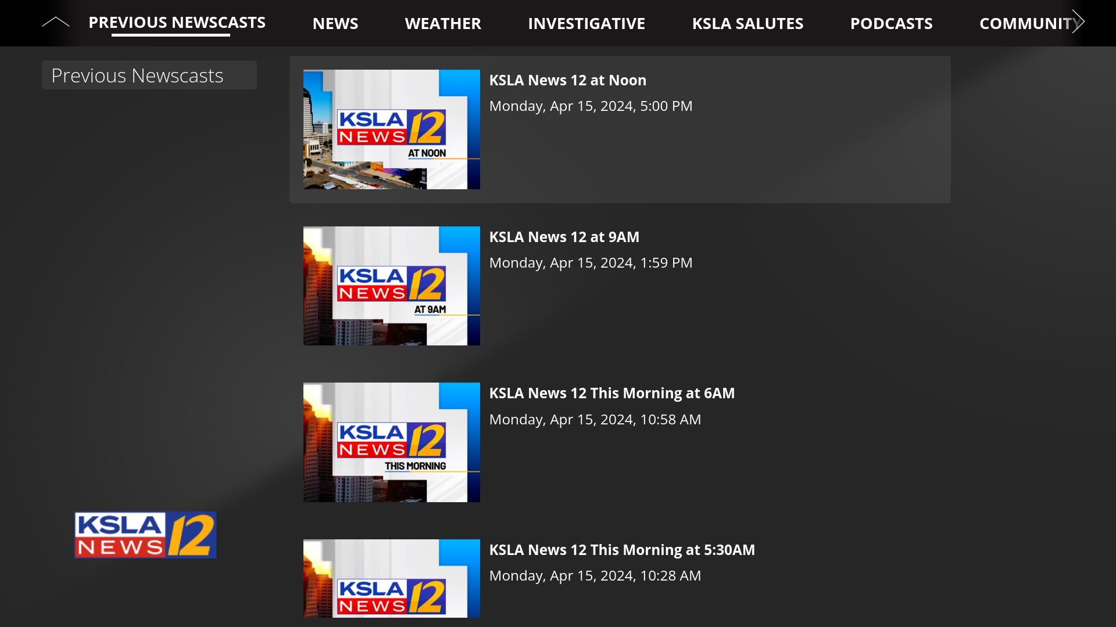Click the KSLA News 12 logo
Viewport: 1116px width, 627px height.
(145, 534)
